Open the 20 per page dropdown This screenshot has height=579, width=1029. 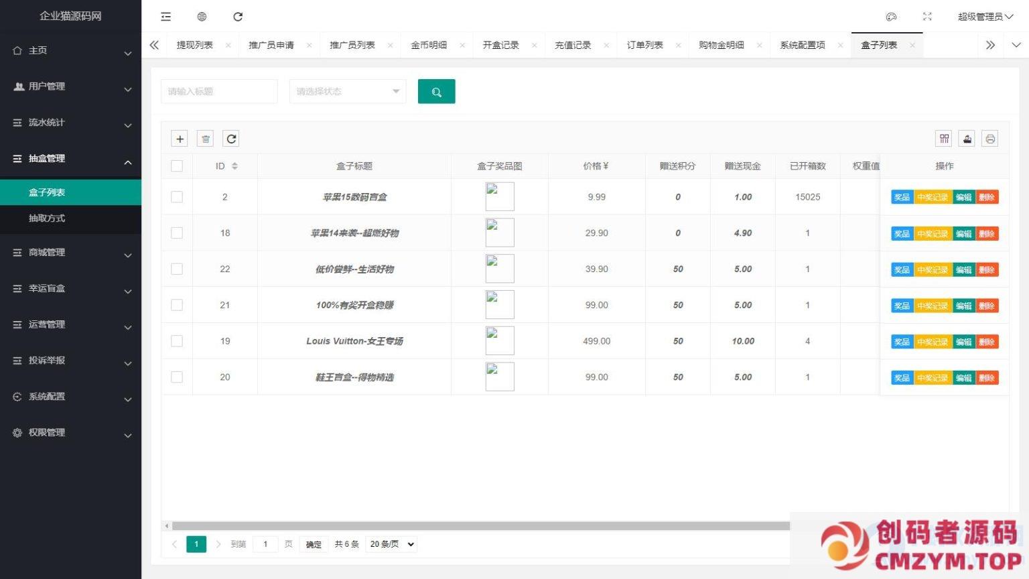(392, 544)
